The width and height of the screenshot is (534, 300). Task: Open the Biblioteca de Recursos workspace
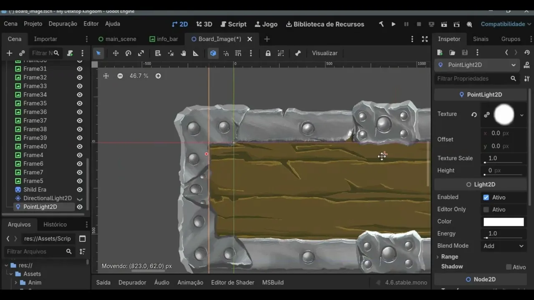325,24
